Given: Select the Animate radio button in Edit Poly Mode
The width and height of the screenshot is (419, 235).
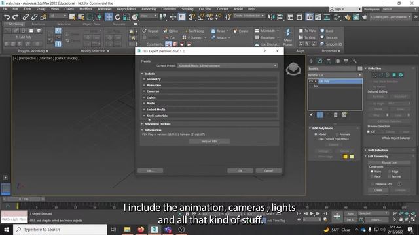Looking at the screenshot, I should point(337,134).
